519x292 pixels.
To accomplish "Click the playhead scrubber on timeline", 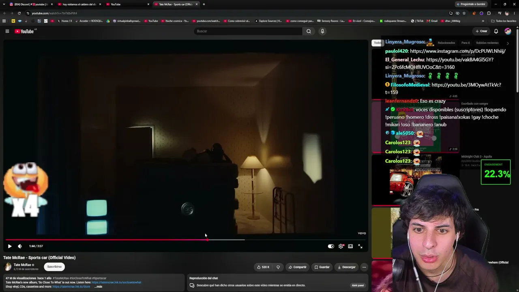I will [x=207, y=240].
